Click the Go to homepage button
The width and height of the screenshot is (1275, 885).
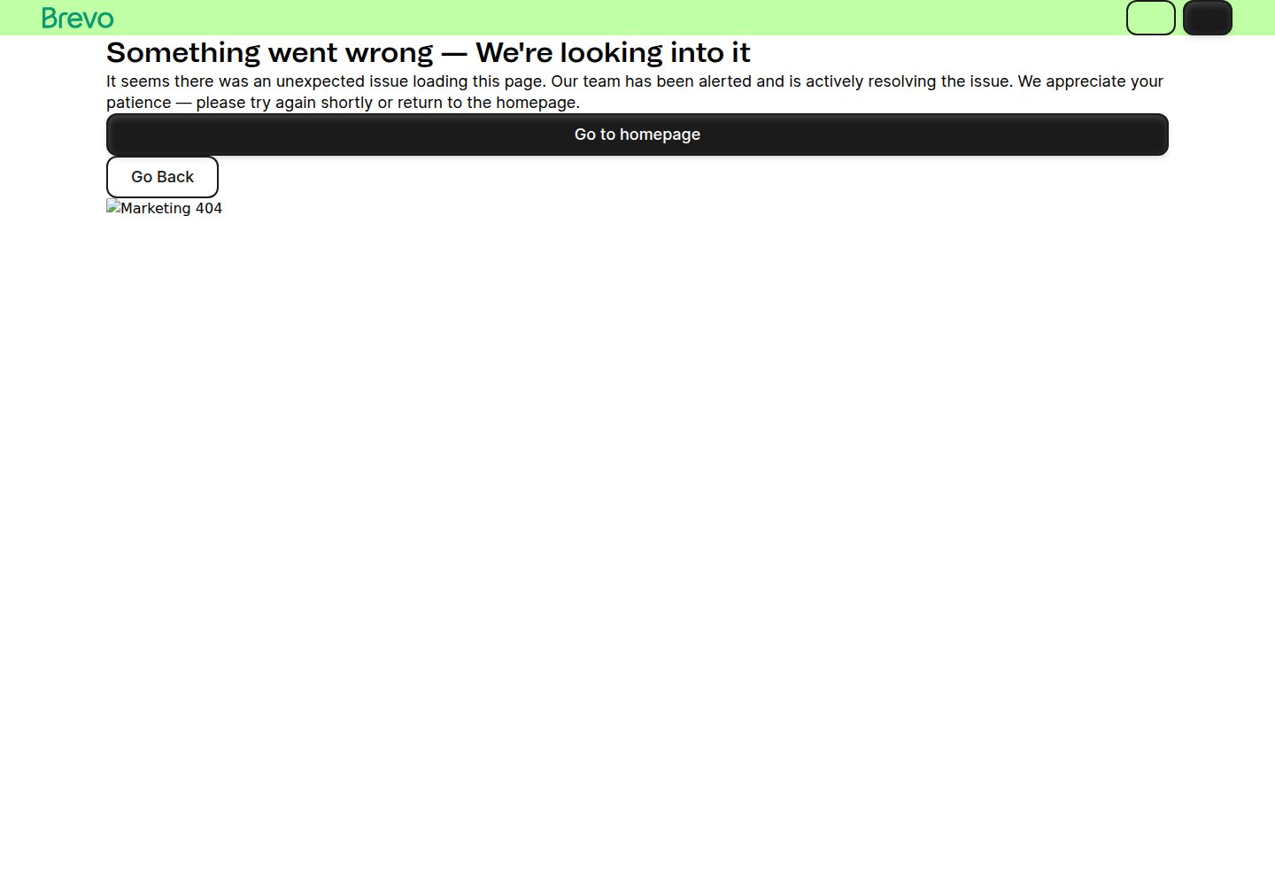click(637, 135)
